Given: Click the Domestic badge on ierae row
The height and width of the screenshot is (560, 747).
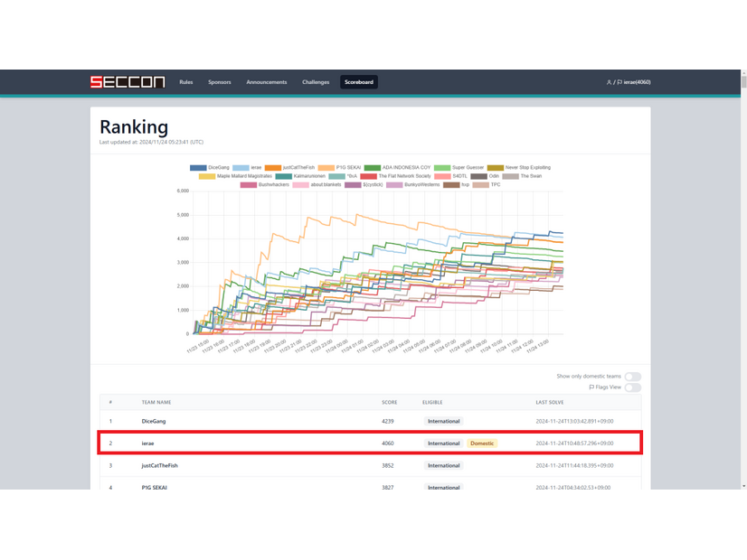Looking at the screenshot, I should coord(482,443).
